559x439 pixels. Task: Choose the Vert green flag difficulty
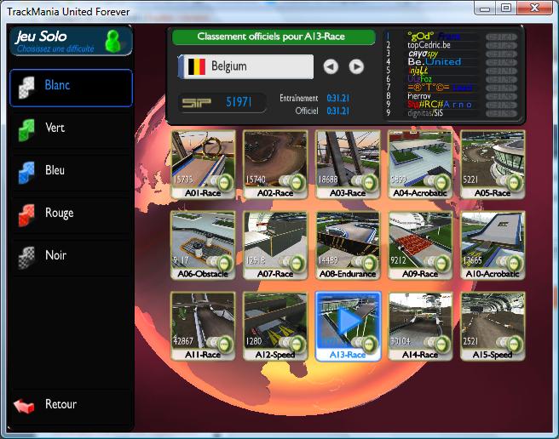click(71, 128)
